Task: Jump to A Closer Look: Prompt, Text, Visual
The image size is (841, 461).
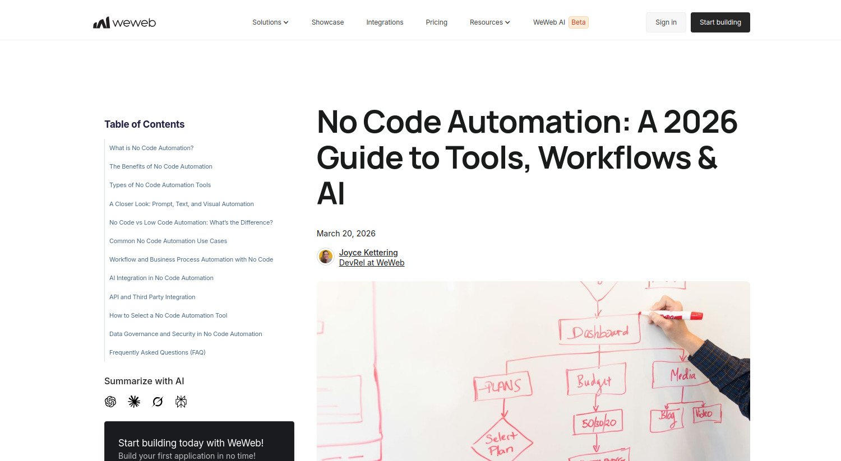Action: click(x=182, y=204)
